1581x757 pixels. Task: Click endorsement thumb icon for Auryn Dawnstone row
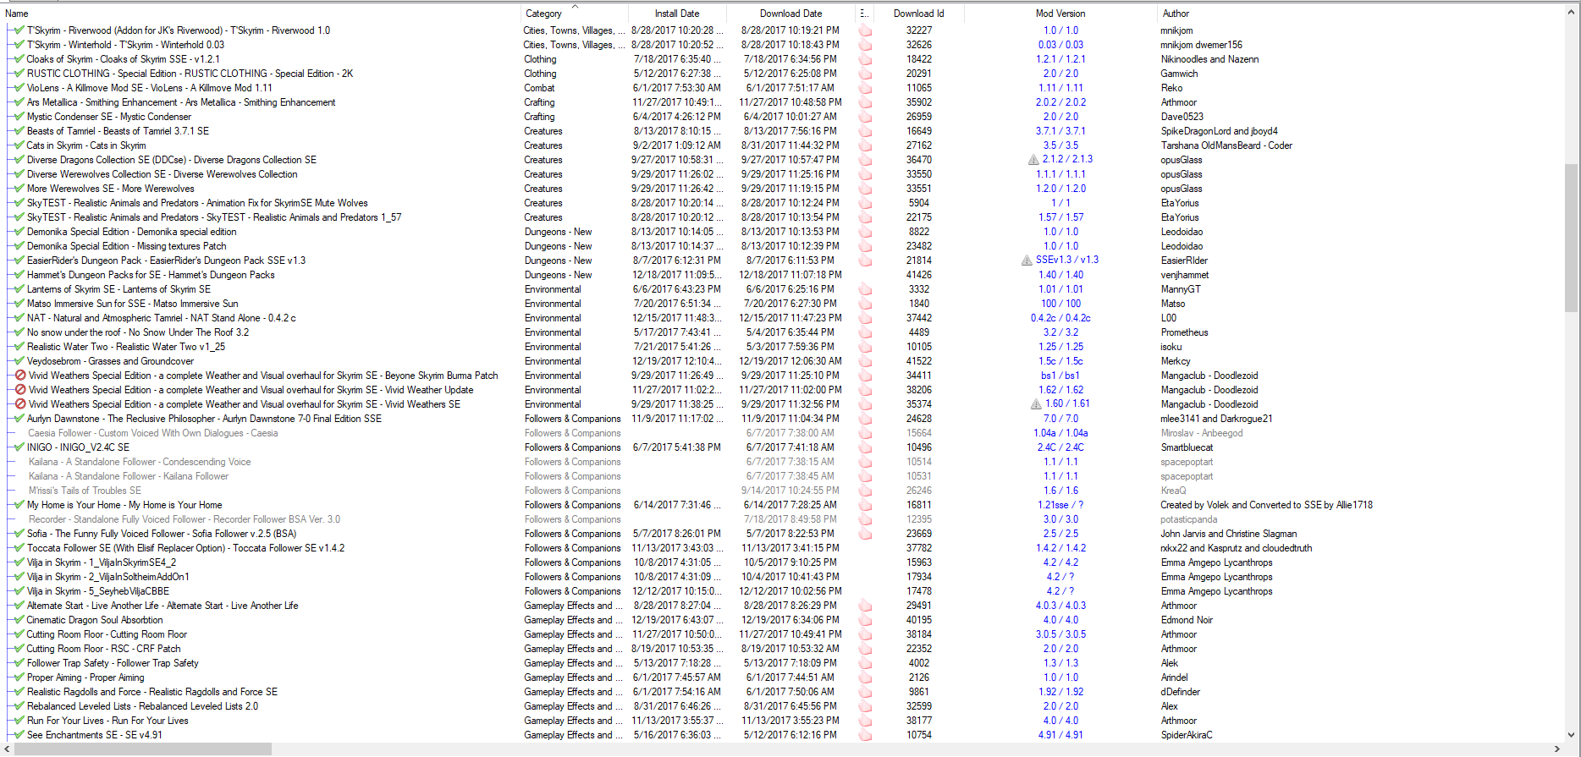coord(865,419)
